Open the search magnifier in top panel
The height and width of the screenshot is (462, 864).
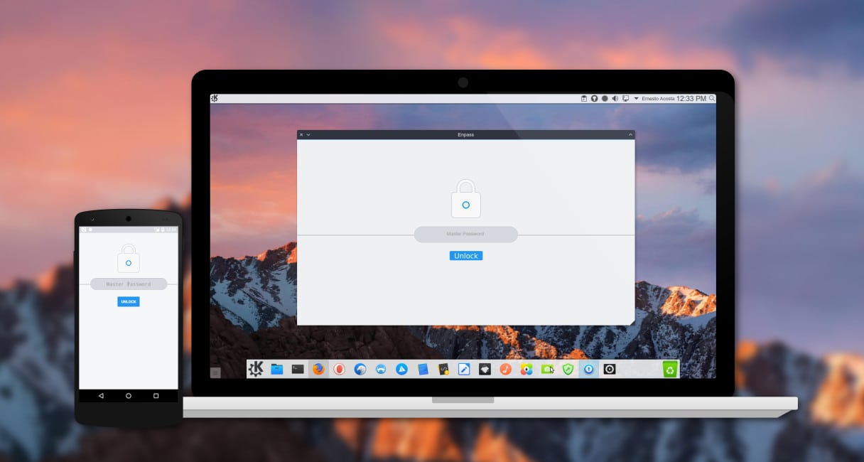tap(712, 98)
